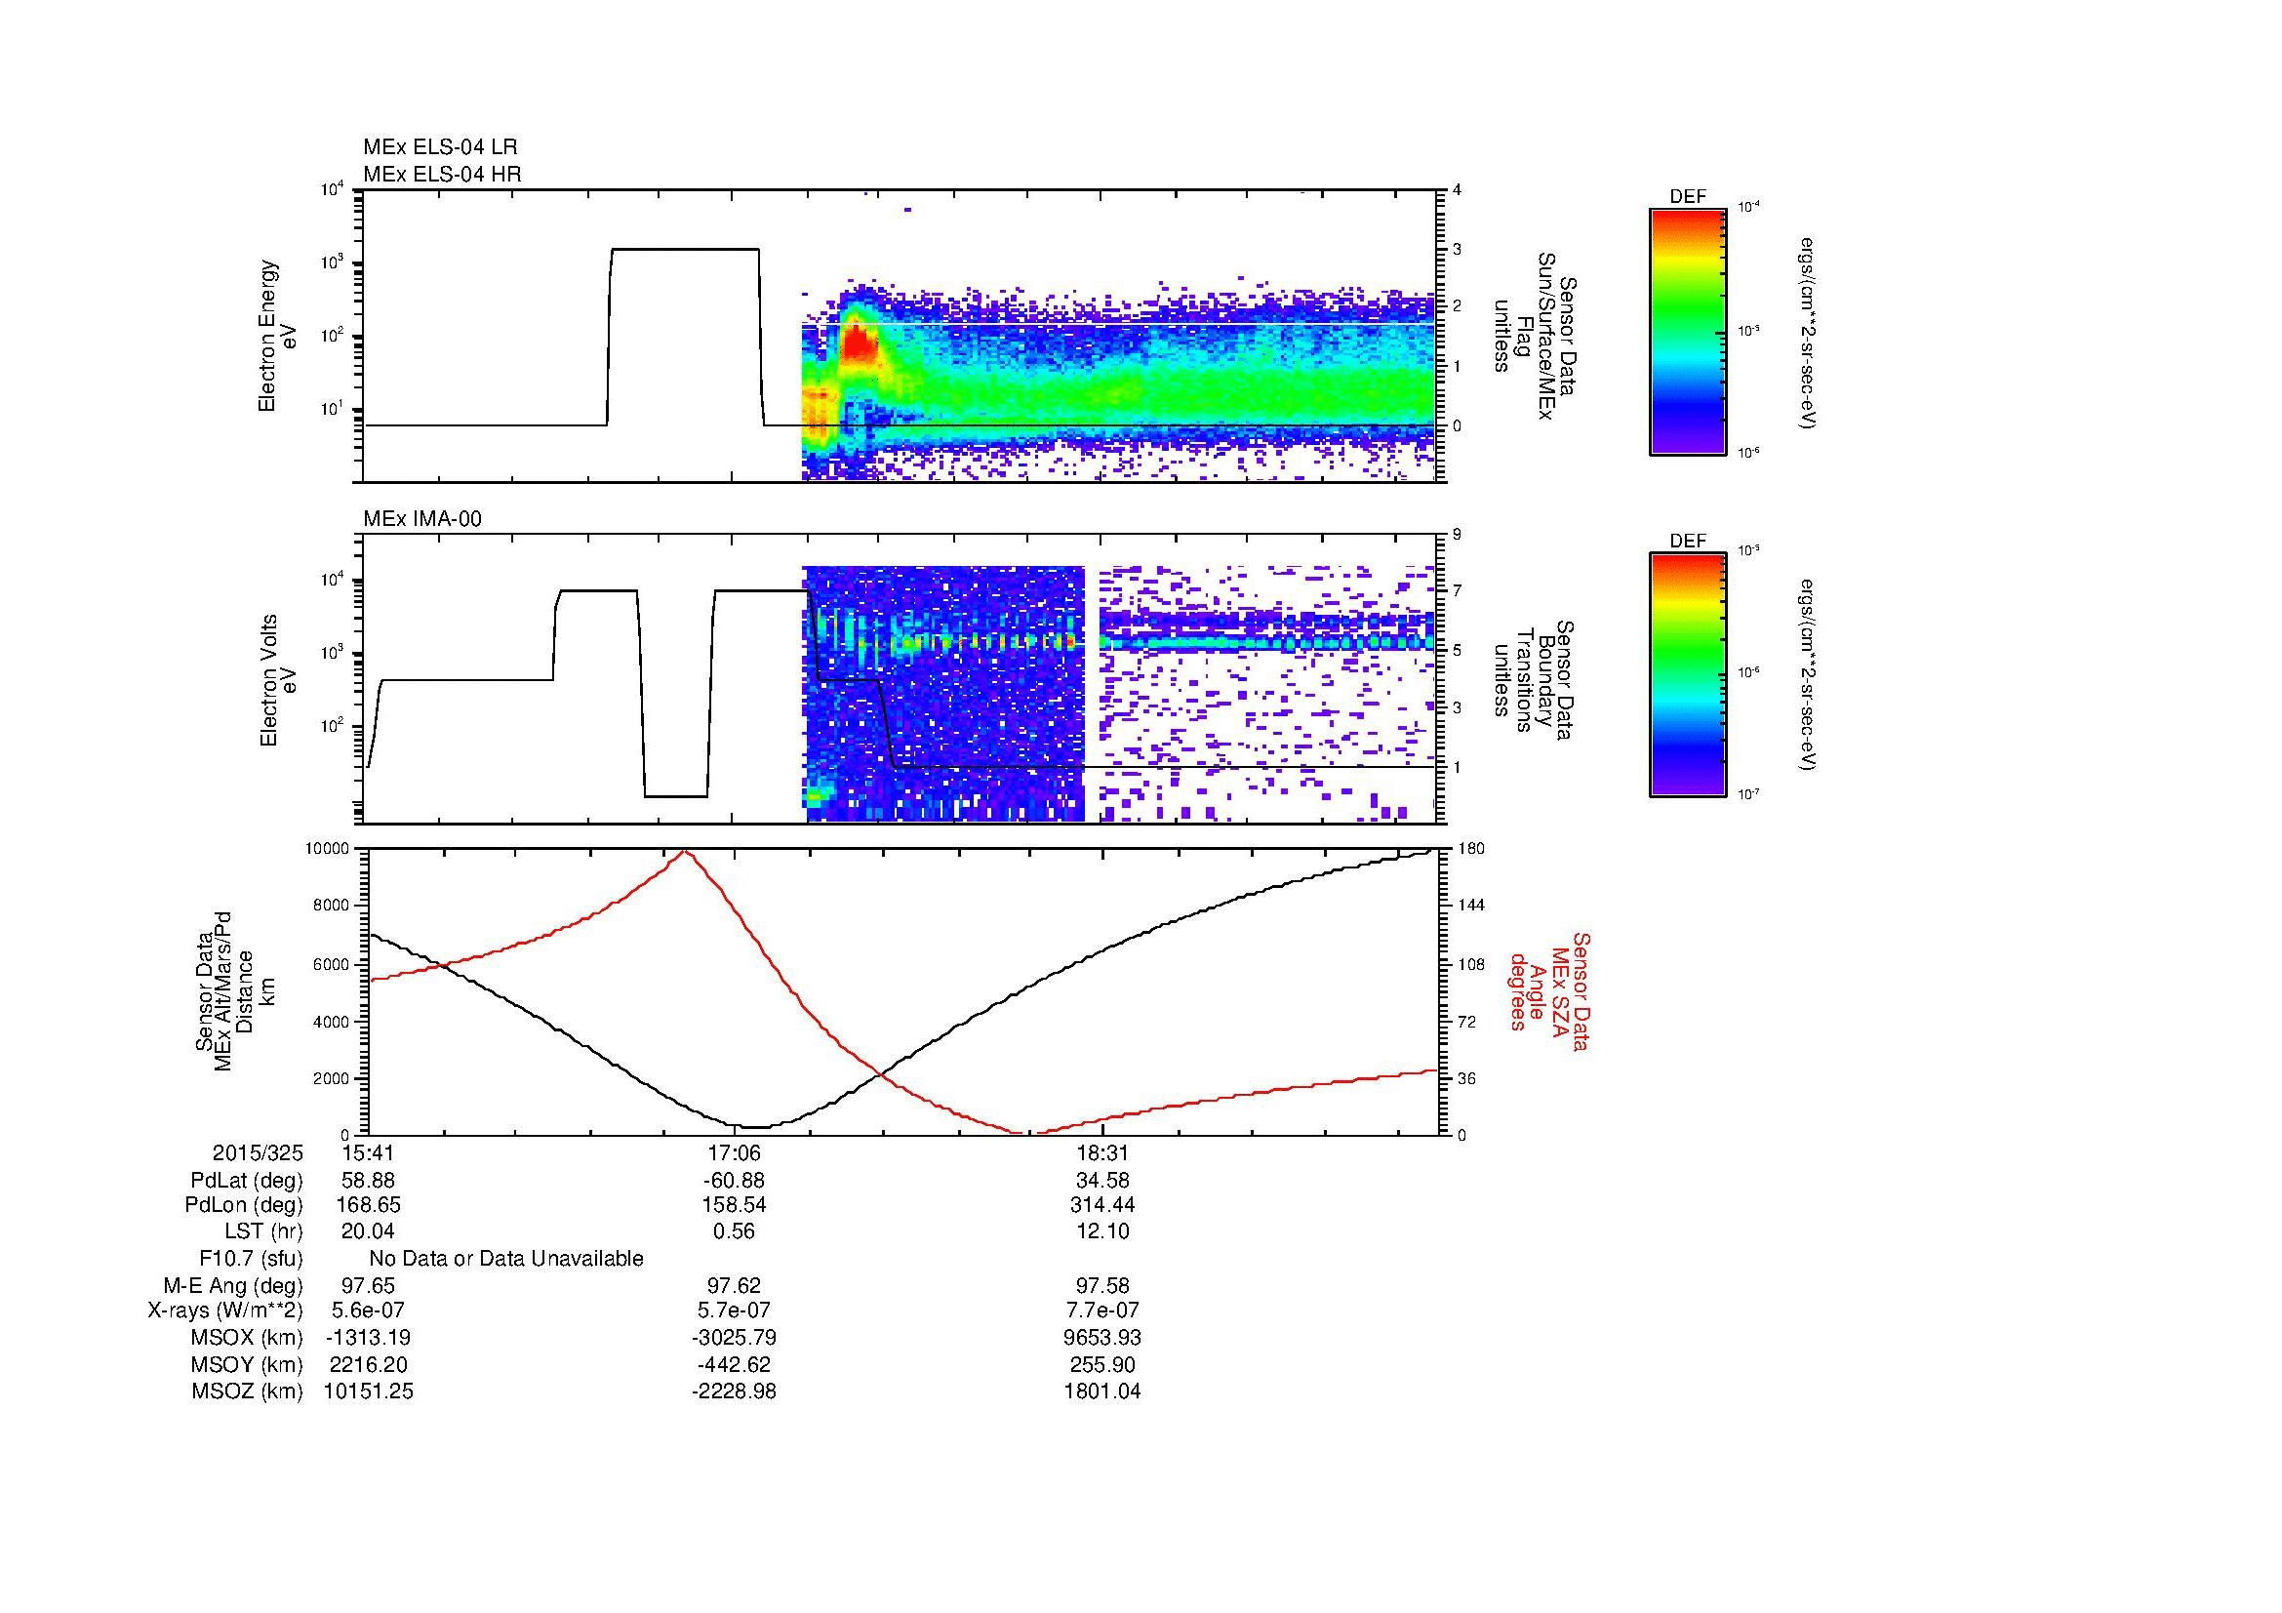Click the peak of red SZA curve

684,852
